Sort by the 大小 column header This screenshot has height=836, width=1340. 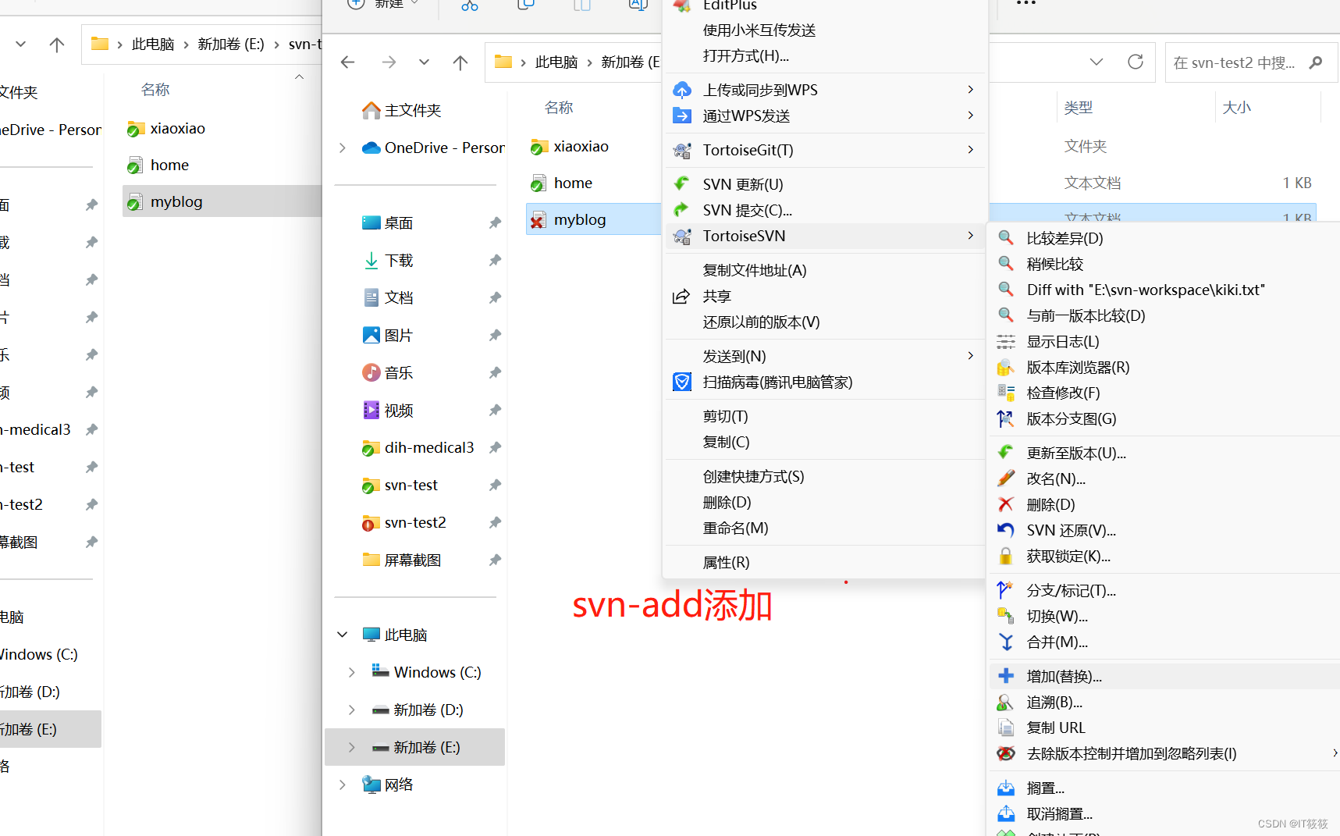click(x=1236, y=107)
